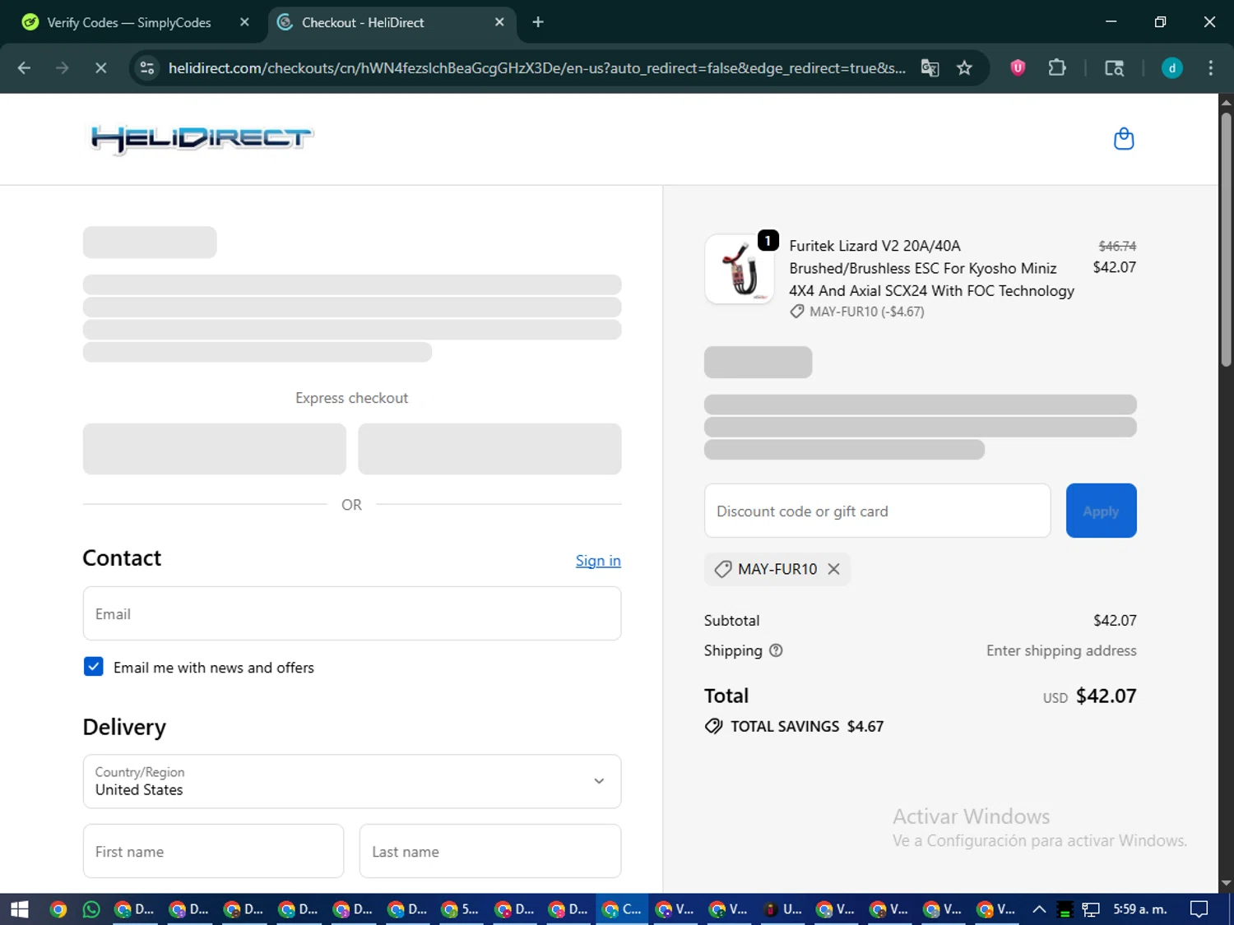Click the crossed-out price $46.74
The height and width of the screenshot is (925, 1234).
(1117, 246)
